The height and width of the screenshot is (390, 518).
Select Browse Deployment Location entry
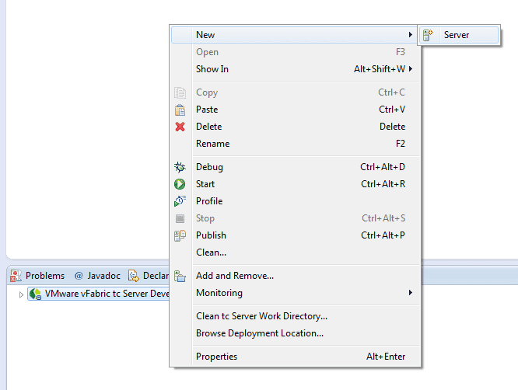pyautogui.click(x=259, y=333)
